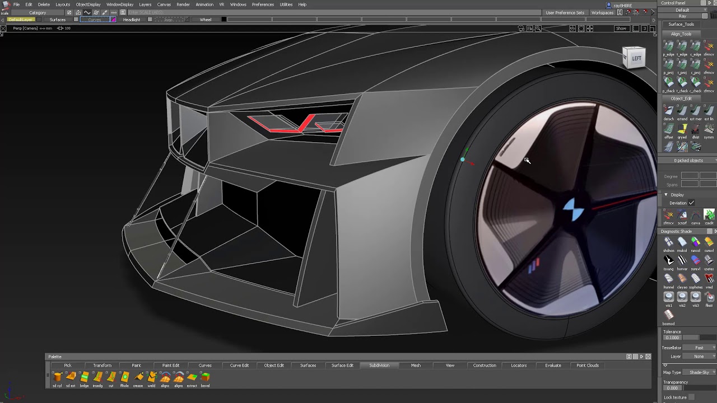Toggle the Diagnostic Shade header checkbox
Image resolution: width=717 pixels, height=403 pixels.
[x=709, y=231]
